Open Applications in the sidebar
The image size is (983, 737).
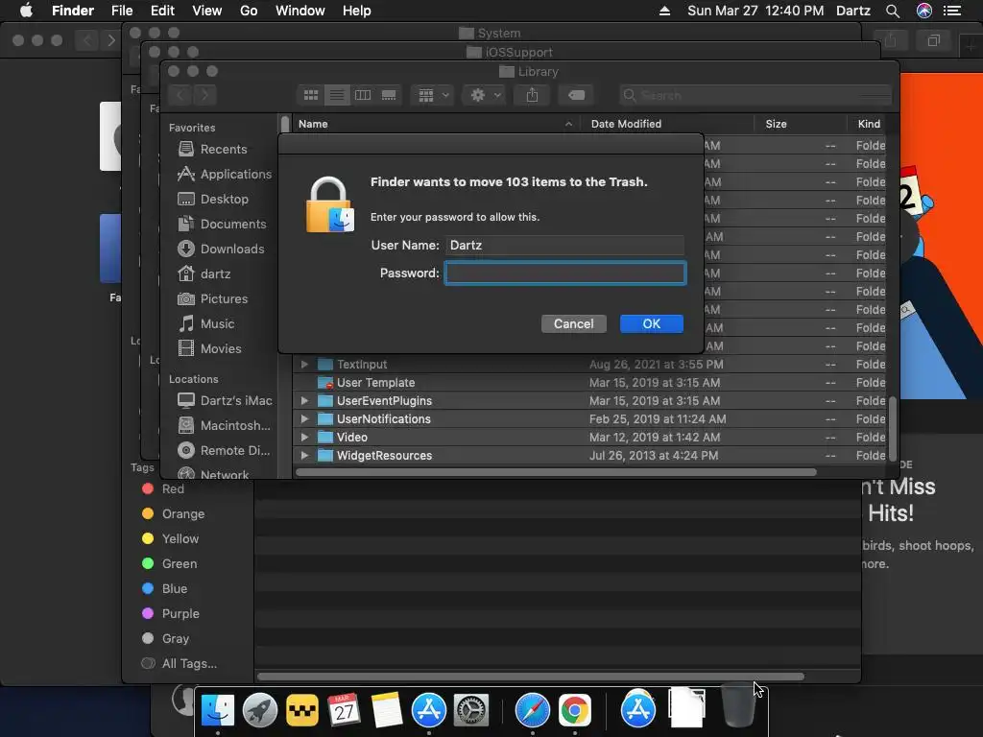pos(225,175)
